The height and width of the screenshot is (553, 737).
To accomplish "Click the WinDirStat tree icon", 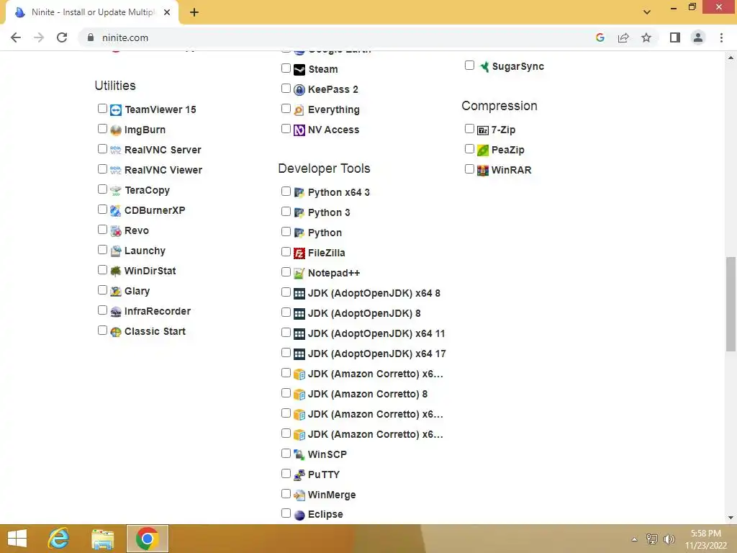I will (116, 271).
